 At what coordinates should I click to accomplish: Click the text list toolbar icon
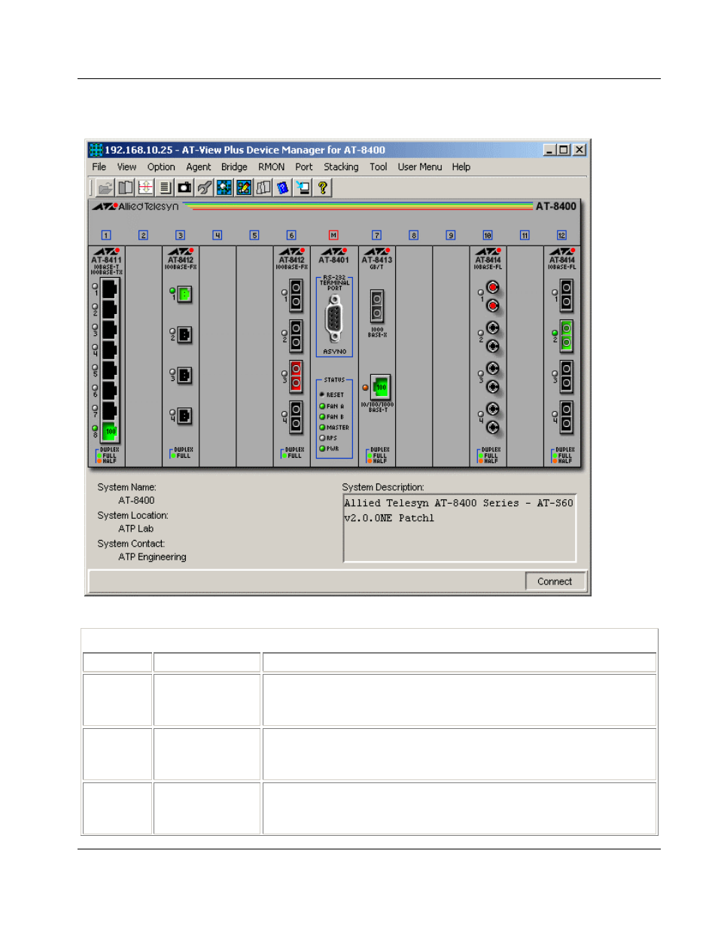coord(165,188)
